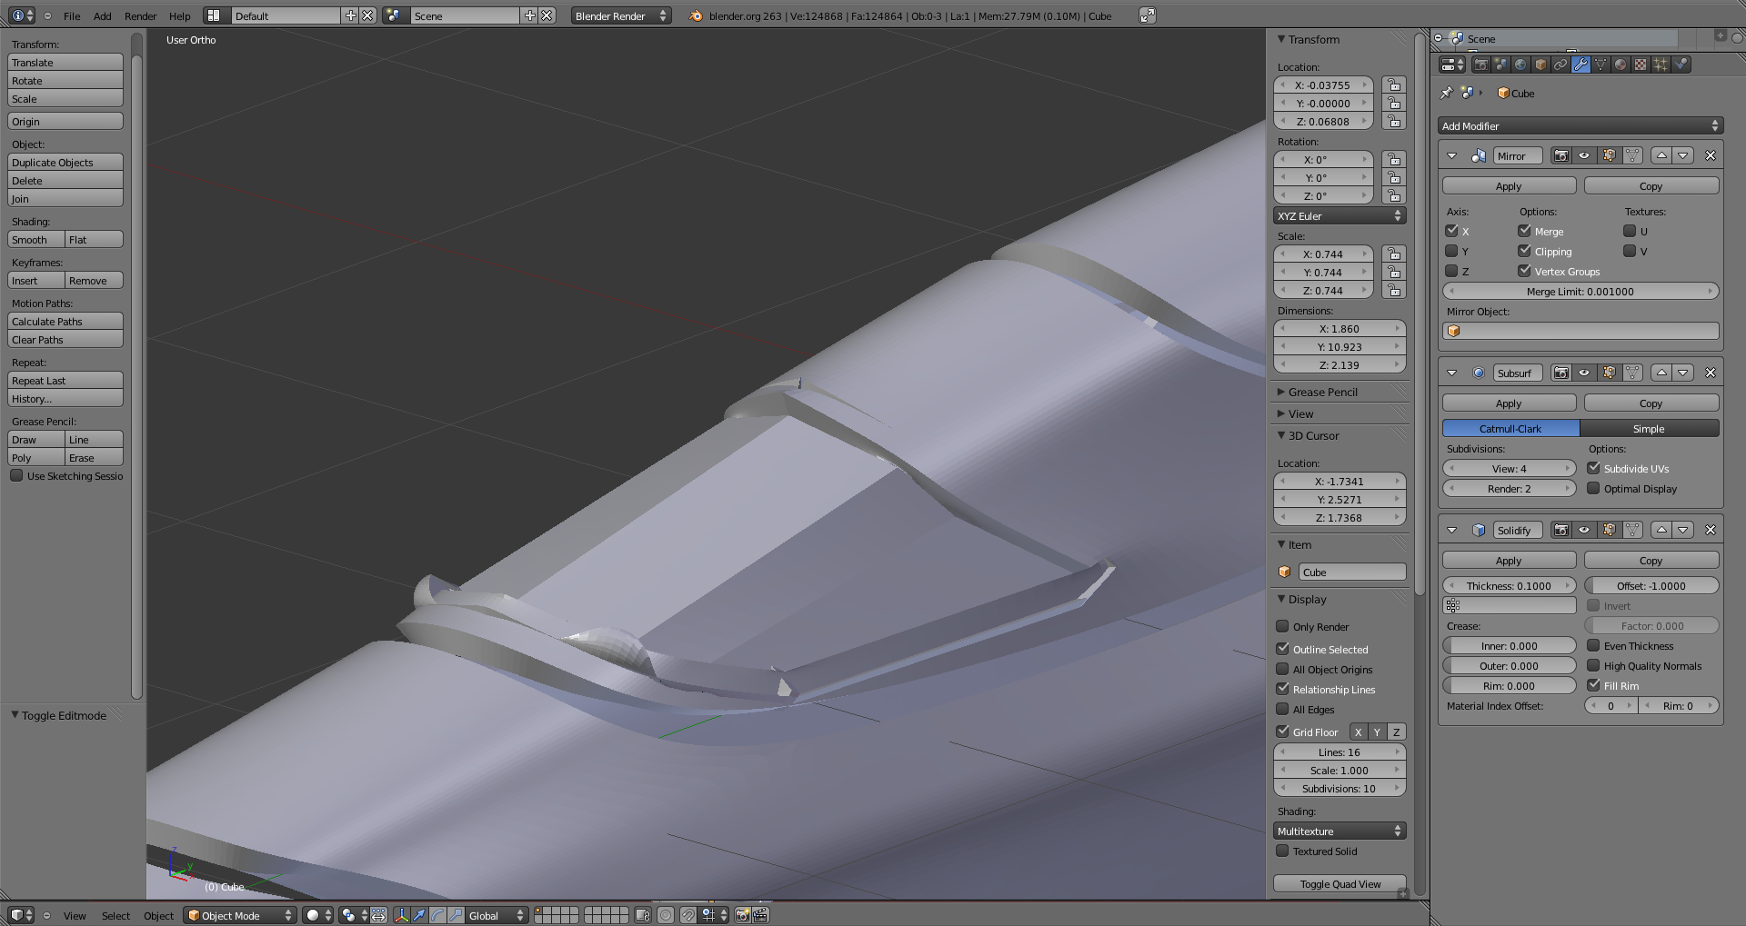This screenshot has height=926, width=1746.
Task: Toggle Subsurf modifier viewport visibility eye
Action: point(1584,373)
